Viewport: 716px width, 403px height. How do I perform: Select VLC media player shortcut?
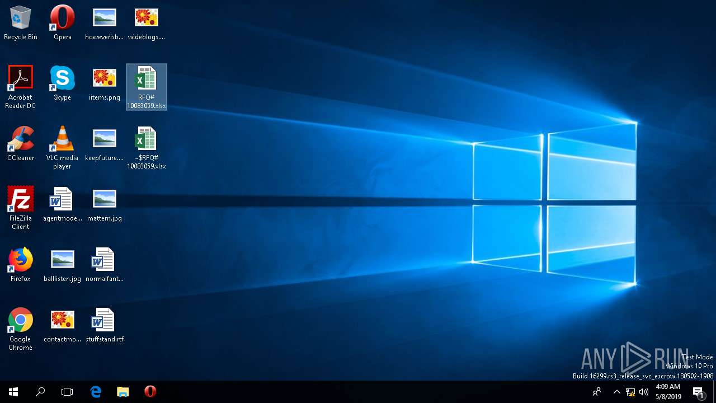(63, 148)
